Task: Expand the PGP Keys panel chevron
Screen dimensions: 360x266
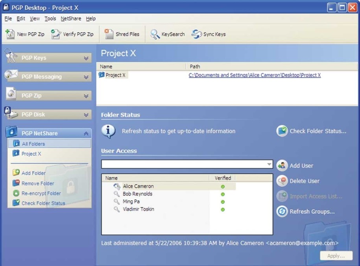Action: 86,58
